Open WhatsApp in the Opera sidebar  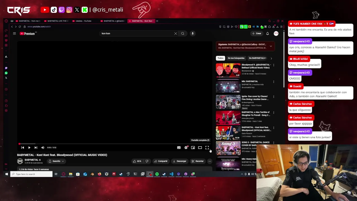click(6, 73)
